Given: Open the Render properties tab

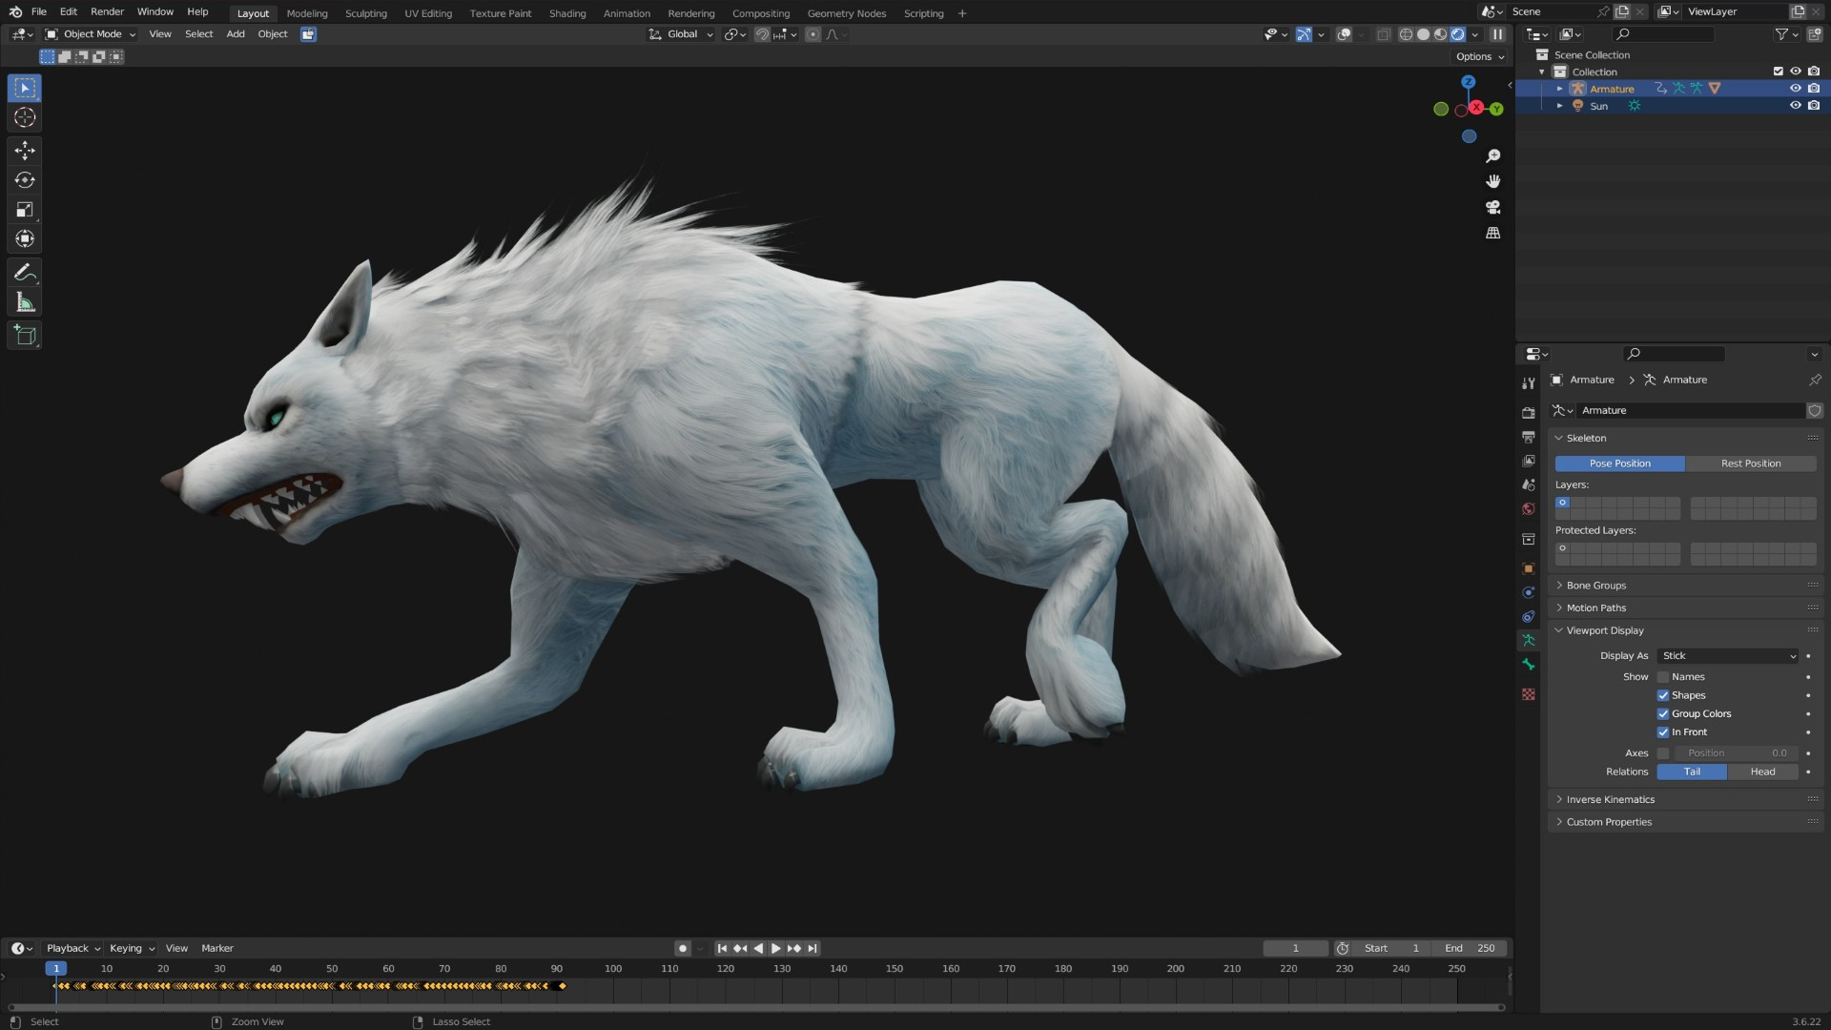Looking at the screenshot, I should tap(1529, 413).
